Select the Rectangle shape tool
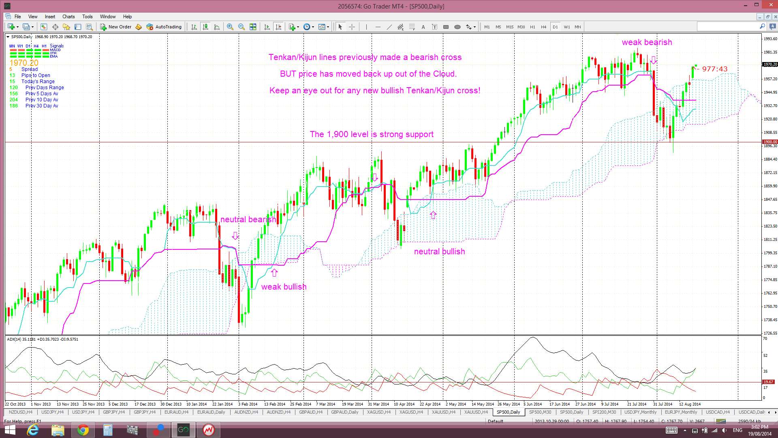This screenshot has width=778, height=438. click(446, 27)
